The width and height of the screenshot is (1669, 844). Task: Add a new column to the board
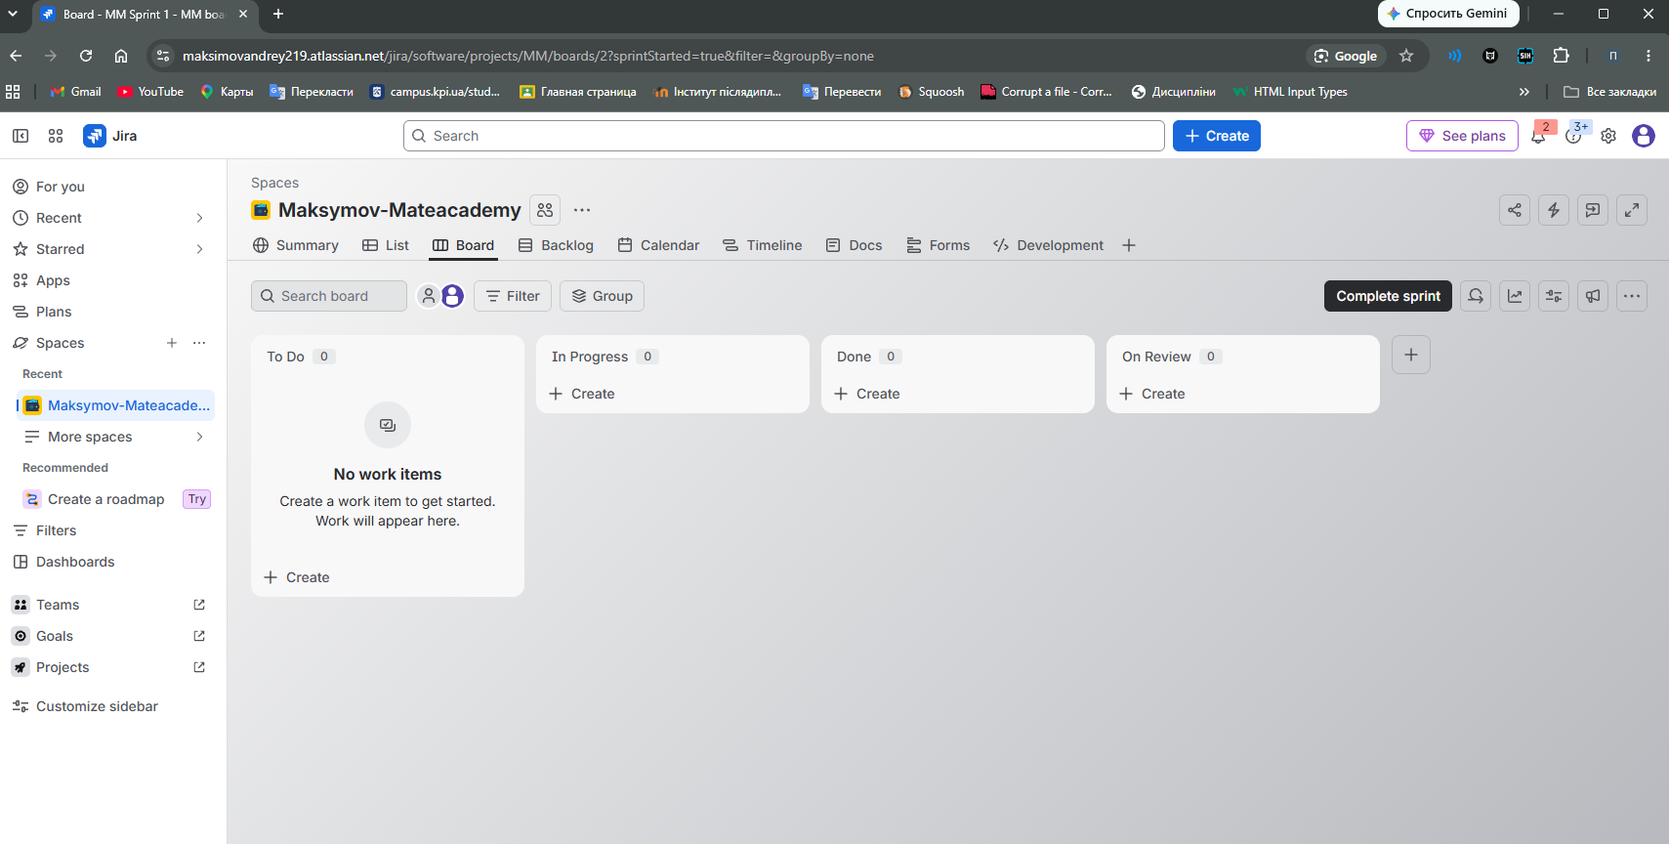pyautogui.click(x=1411, y=355)
